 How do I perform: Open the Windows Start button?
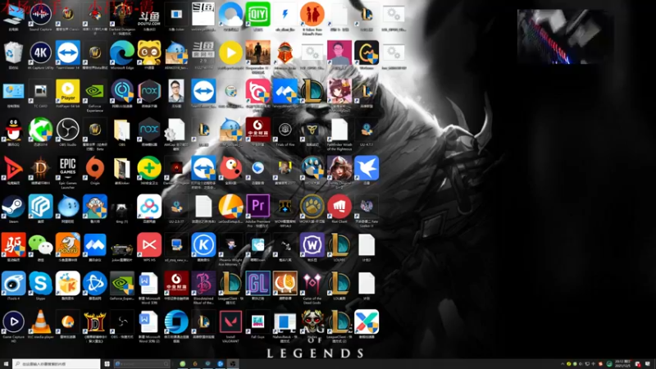[6, 364]
